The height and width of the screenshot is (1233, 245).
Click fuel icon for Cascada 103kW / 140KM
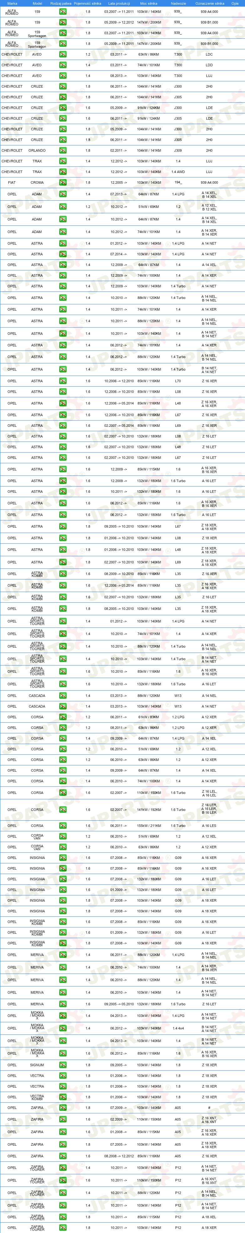coord(63,707)
